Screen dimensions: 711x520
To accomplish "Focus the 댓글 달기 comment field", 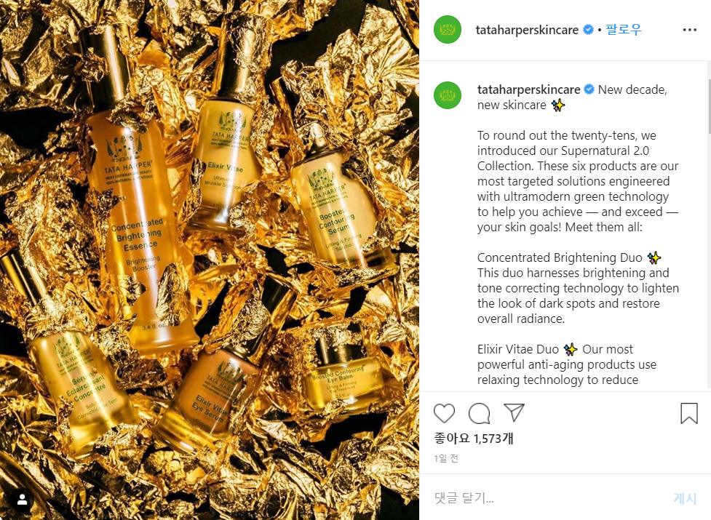I will (x=549, y=497).
